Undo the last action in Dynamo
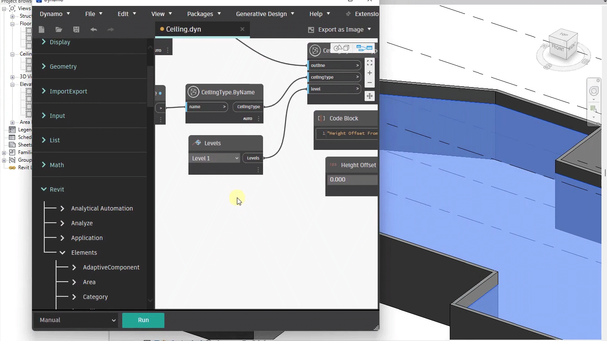 [94, 29]
